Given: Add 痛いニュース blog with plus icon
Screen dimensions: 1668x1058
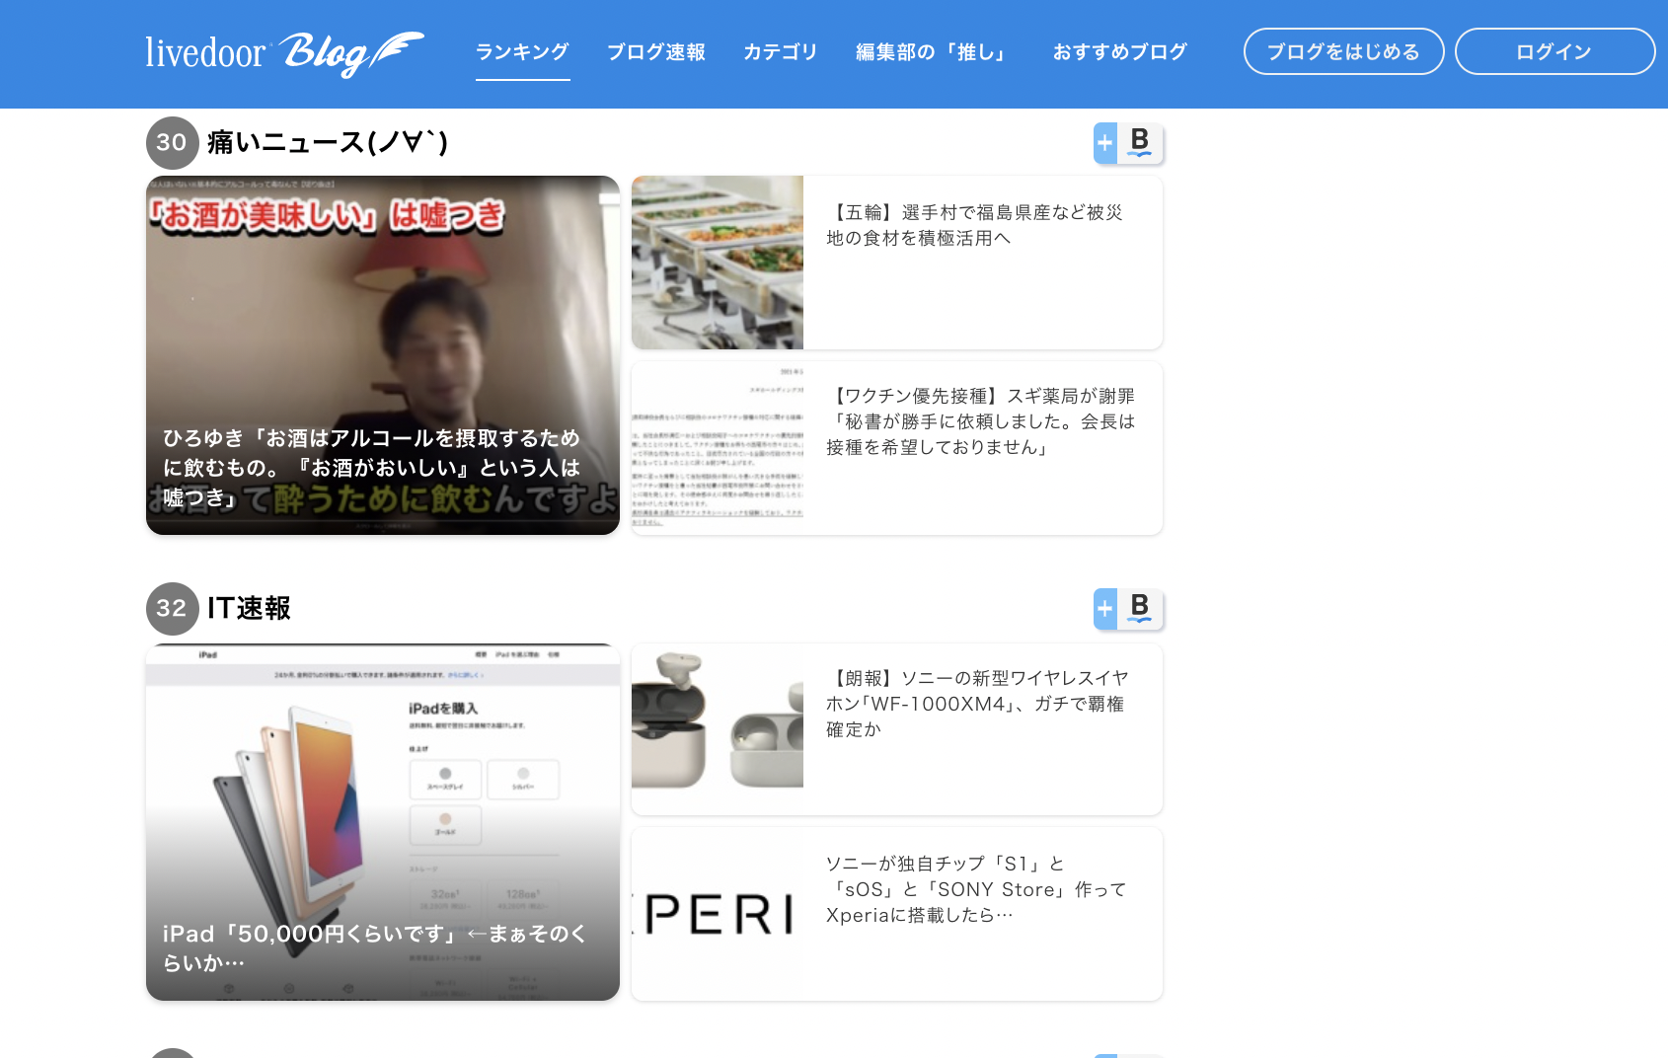Looking at the screenshot, I should pyautogui.click(x=1105, y=143).
